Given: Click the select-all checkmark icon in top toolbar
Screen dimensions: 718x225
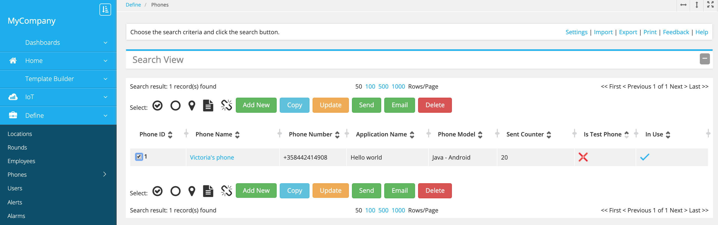Looking at the screenshot, I should (158, 105).
